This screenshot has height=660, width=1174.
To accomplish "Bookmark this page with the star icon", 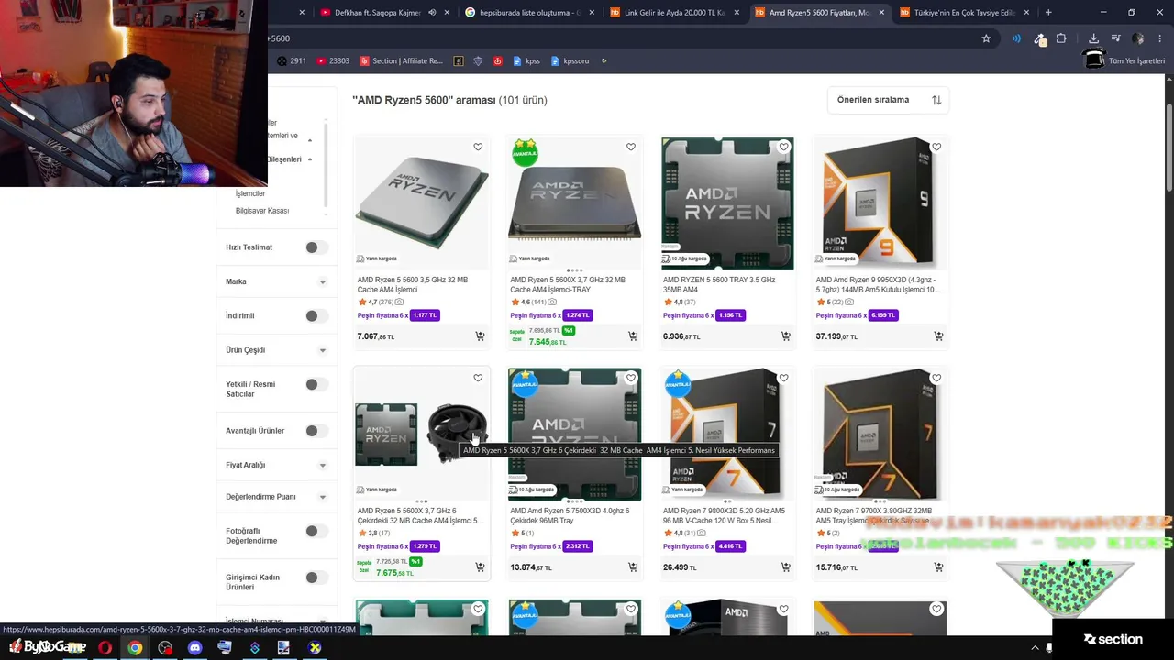I will point(986,38).
